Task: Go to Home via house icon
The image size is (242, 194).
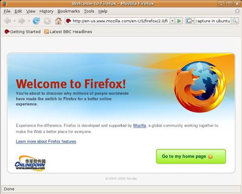Action: 58,21
